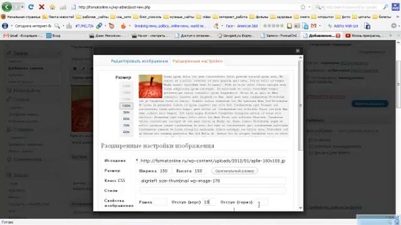Open the video bookmark folder
Screen dimensions: 401x225
(204, 17)
